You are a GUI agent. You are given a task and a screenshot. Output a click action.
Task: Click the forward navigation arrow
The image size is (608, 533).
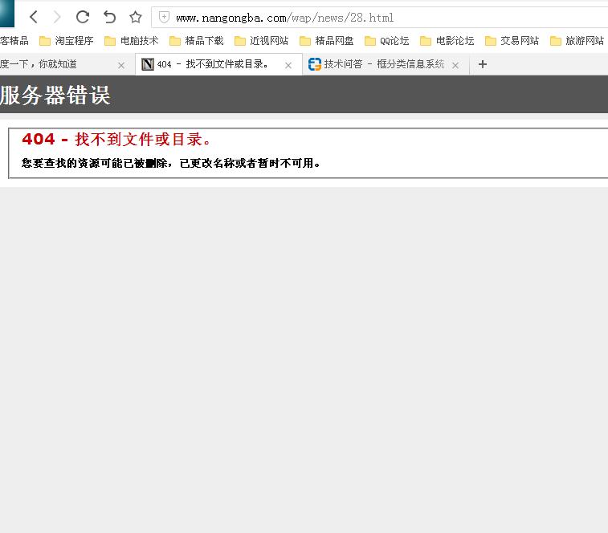click(57, 17)
